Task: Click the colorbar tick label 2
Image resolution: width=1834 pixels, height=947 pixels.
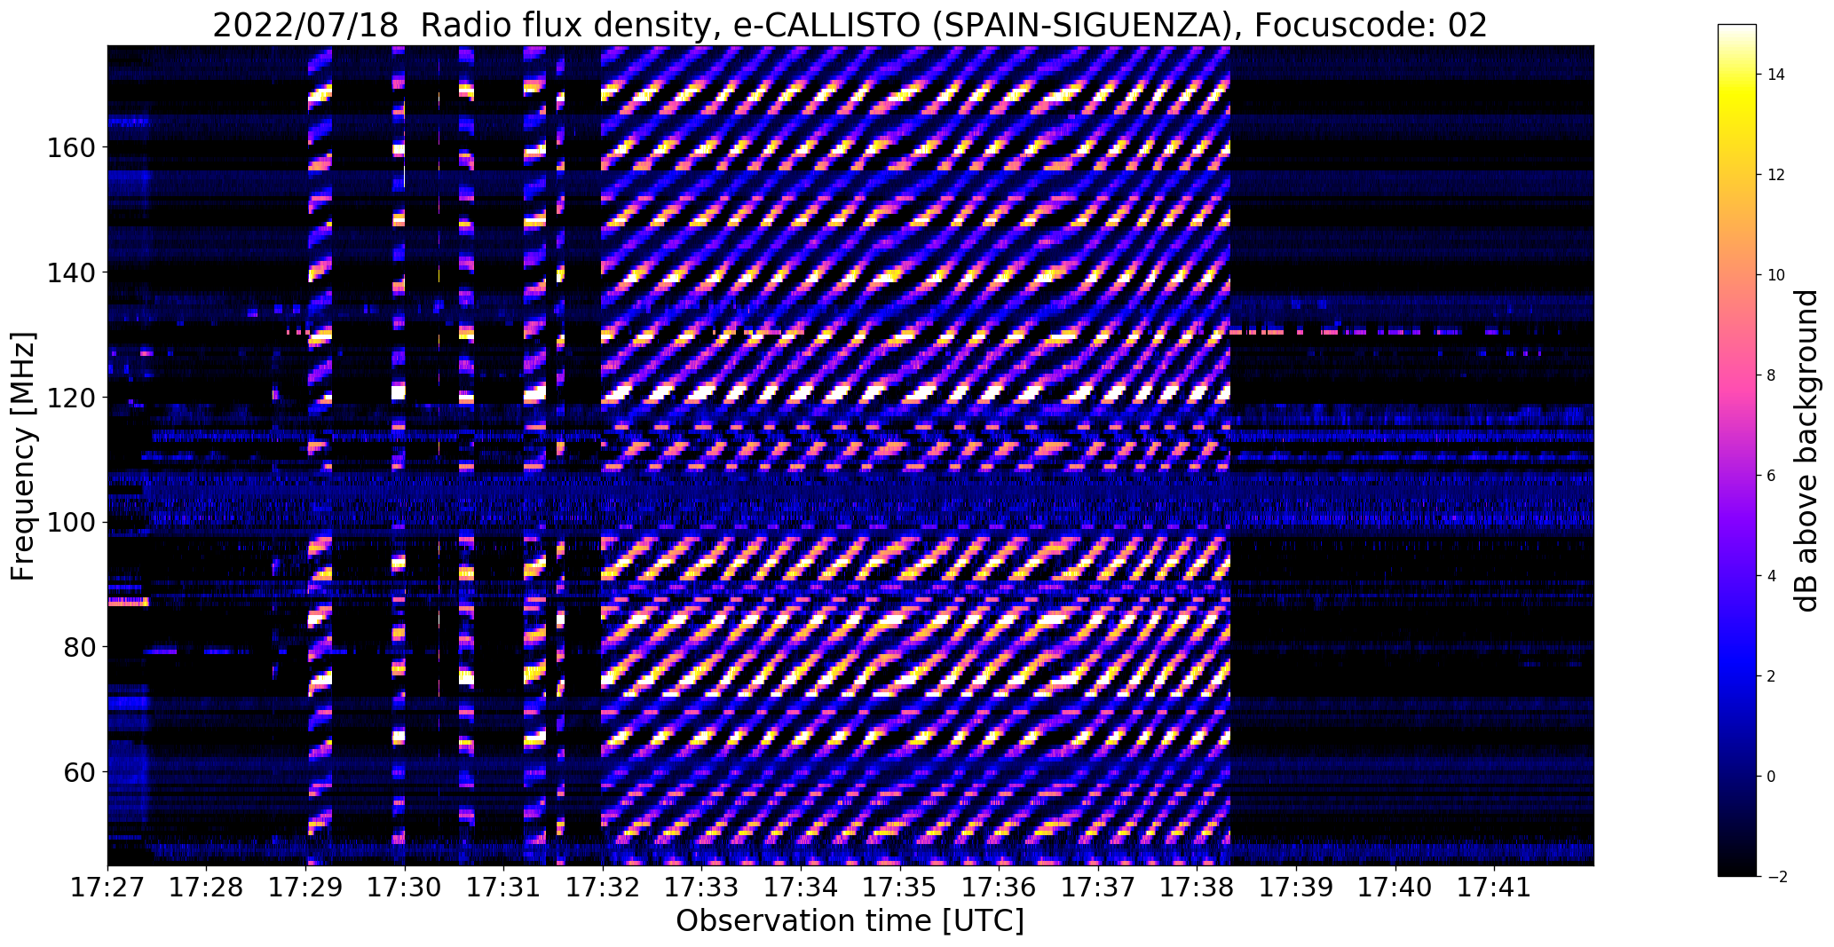Action: 1772,676
